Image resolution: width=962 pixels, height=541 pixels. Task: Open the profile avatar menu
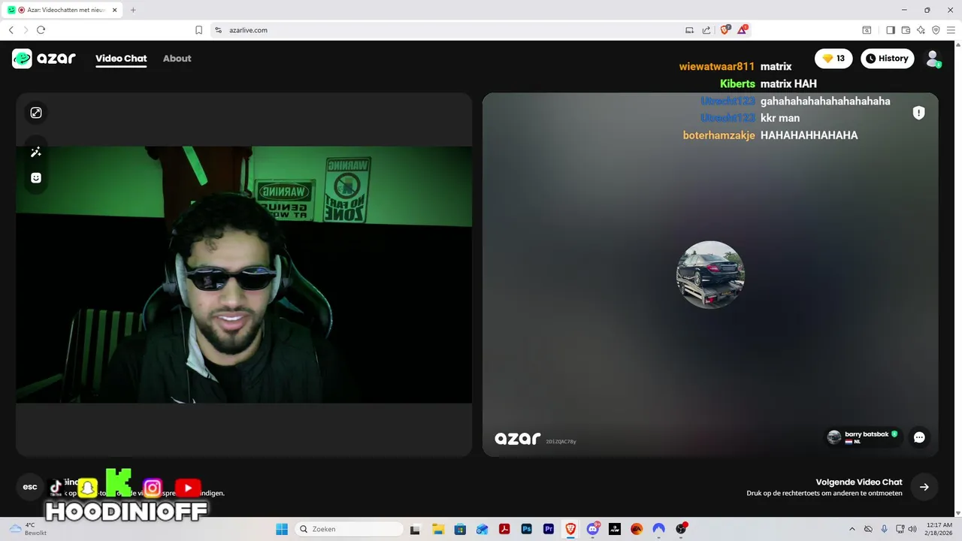933,59
